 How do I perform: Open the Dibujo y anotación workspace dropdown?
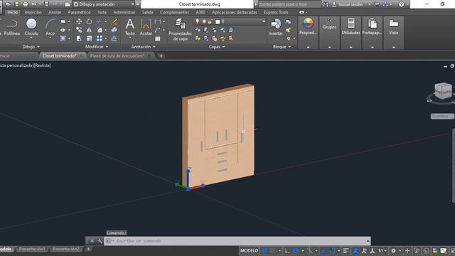[105, 4]
